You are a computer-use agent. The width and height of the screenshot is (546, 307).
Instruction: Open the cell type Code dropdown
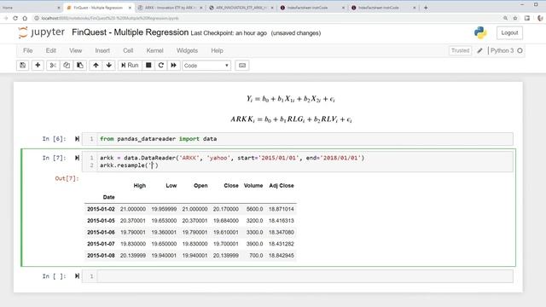click(x=206, y=66)
